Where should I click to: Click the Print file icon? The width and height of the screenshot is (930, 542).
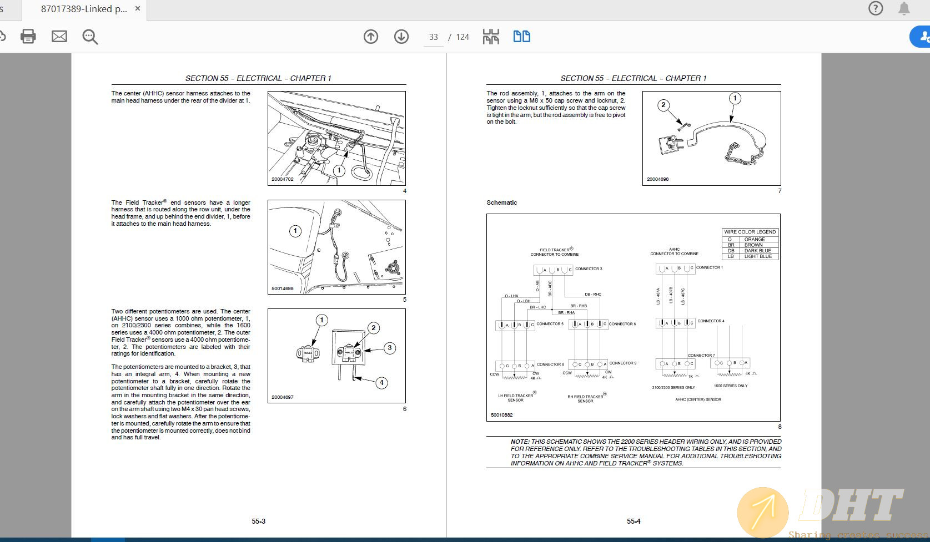(x=28, y=37)
